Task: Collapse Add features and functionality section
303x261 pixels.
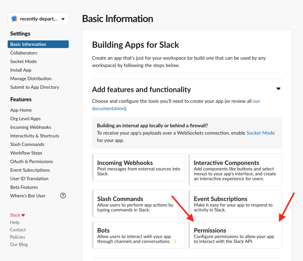Action: 278,89
